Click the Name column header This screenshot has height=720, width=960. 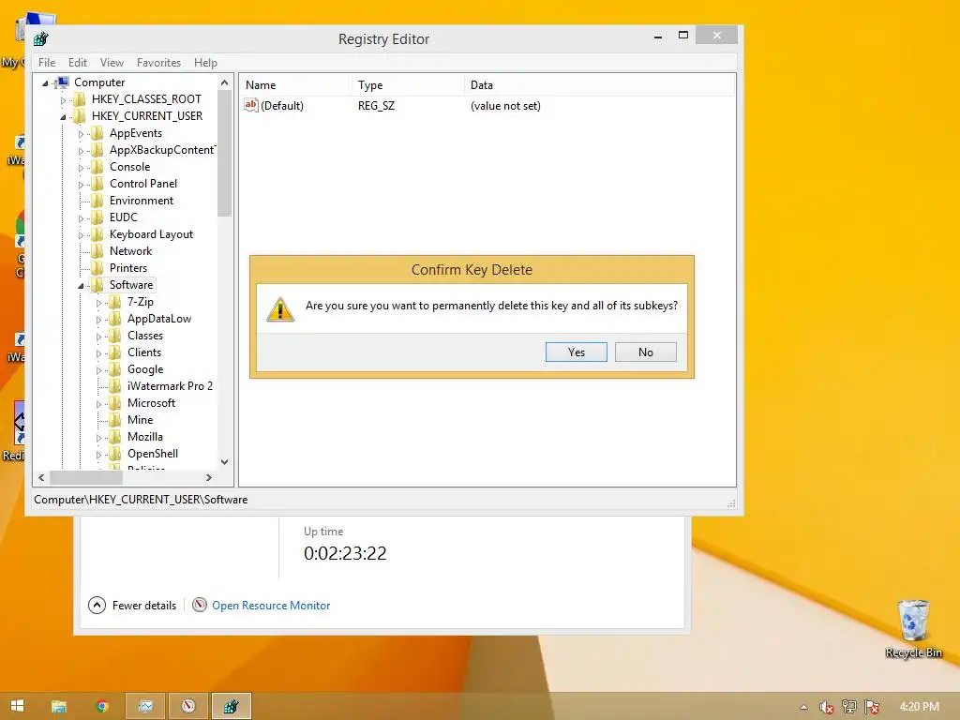(295, 85)
